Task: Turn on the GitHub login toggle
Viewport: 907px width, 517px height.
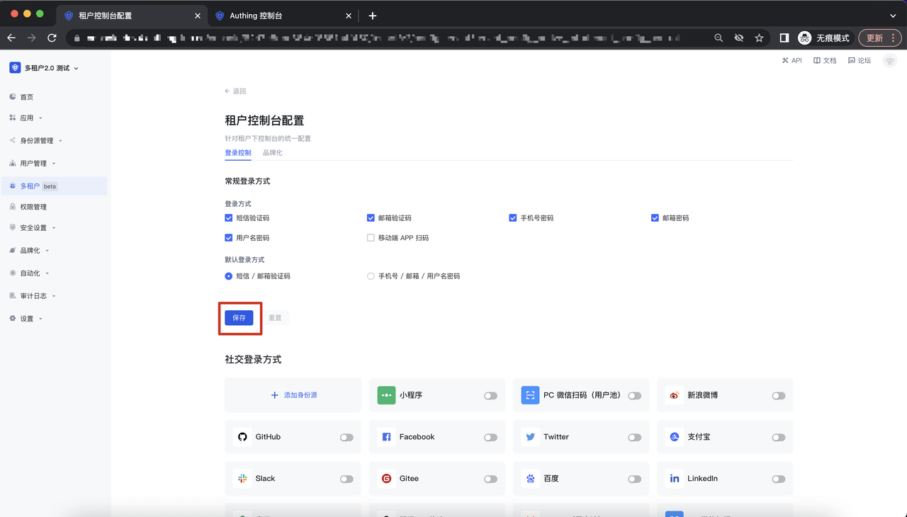Action: pyautogui.click(x=346, y=438)
